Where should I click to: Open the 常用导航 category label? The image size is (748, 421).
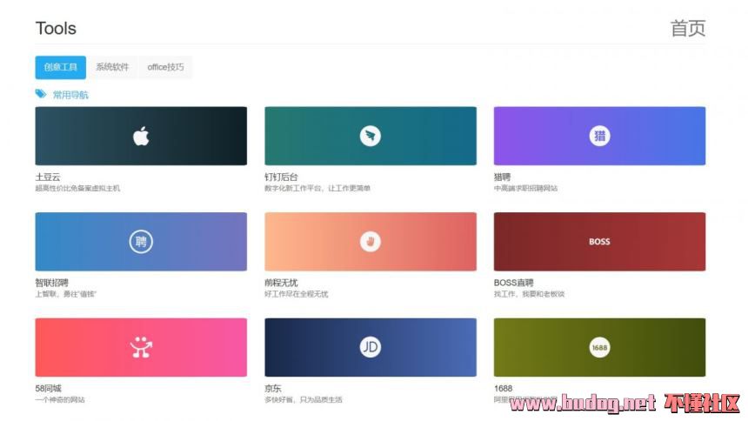(x=70, y=95)
